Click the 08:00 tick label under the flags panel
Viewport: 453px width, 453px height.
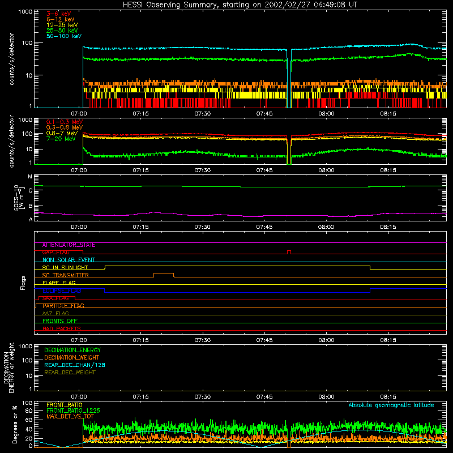[x=326, y=340]
